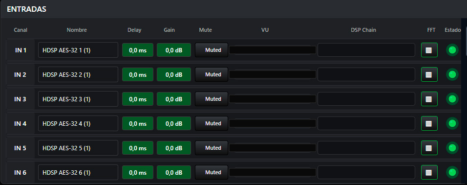The image size is (467, 185).
Task: Click the 0,0 dB gain value for IN 4
Action: tap(174, 123)
